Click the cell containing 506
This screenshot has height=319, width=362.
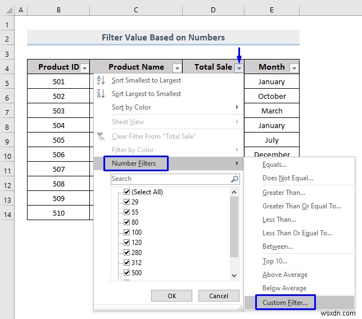pyautogui.click(x=58, y=155)
